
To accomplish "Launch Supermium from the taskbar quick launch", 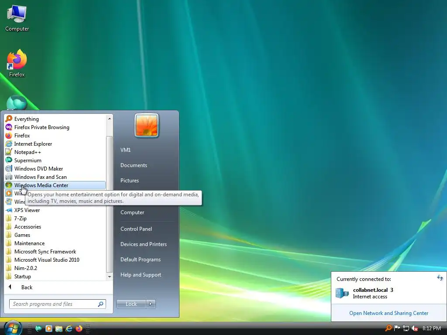I will [x=38, y=328].
